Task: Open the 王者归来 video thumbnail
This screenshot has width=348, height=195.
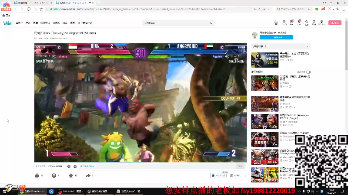Action: [x=264, y=139]
